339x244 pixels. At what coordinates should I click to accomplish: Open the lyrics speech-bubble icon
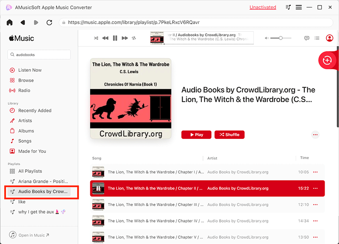306,38
